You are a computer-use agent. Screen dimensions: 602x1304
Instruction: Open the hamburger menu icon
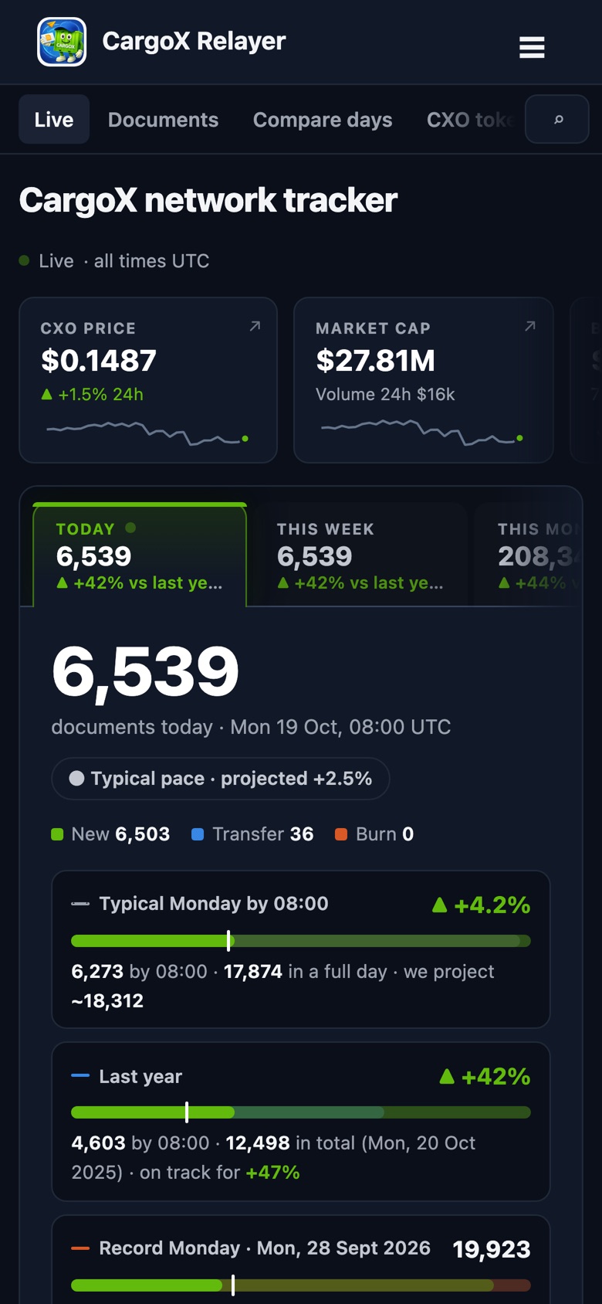(x=532, y=47)
